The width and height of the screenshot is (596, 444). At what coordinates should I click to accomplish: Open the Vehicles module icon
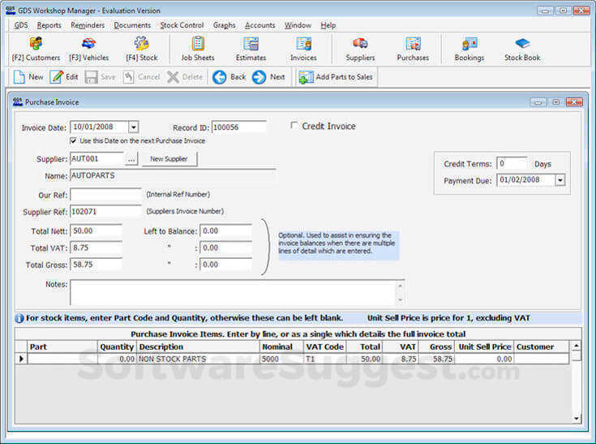(x=88, y=45)
